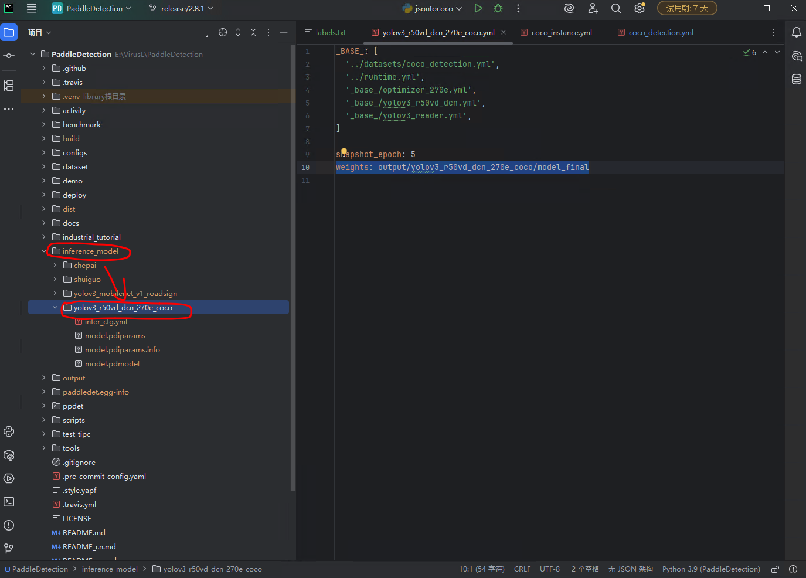This screenshot has height=578, width=806.
Task: Close the yolov3_r50vd_dcn_270e_coco.yml tab
Action: click(504, 32)
